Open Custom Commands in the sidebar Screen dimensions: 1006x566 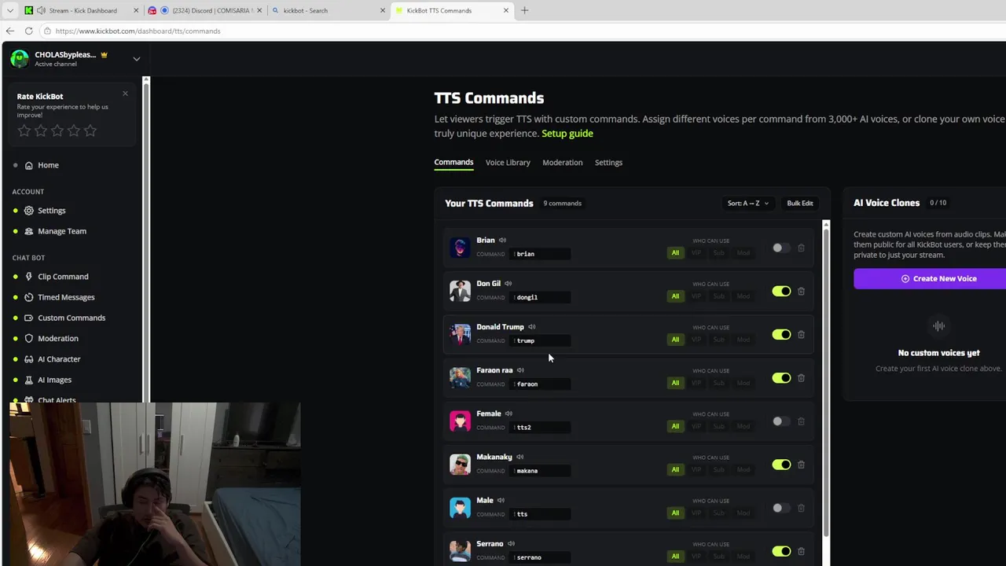pos(71,318)
